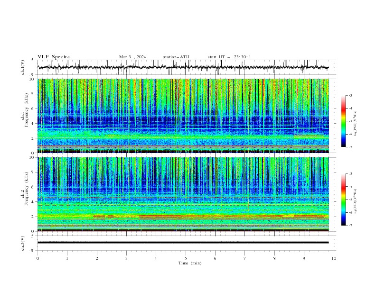This screenshot has width=376, height=290.
Task: Click the "ch.3(V)" axis label
Action: 23,243
